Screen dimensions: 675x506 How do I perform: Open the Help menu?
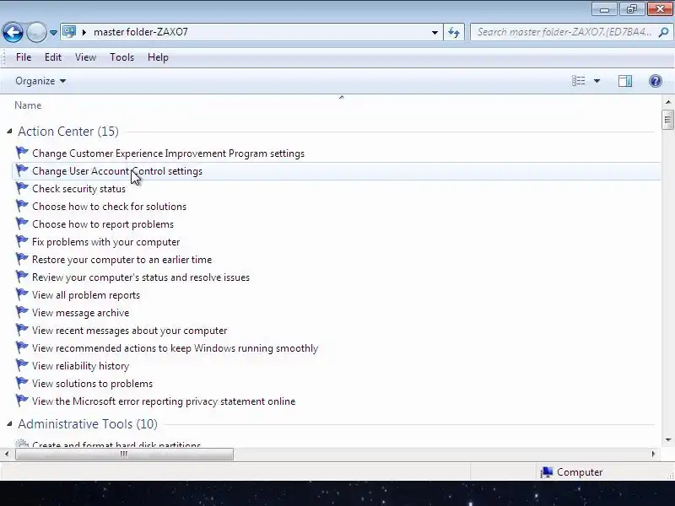point(158,57)
